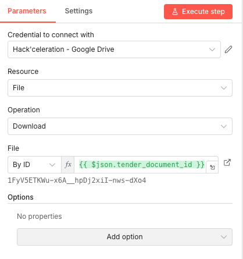The image size is (243, 259).
Task: Change the By ID file mode selector
Action: [x=34, y=165]
